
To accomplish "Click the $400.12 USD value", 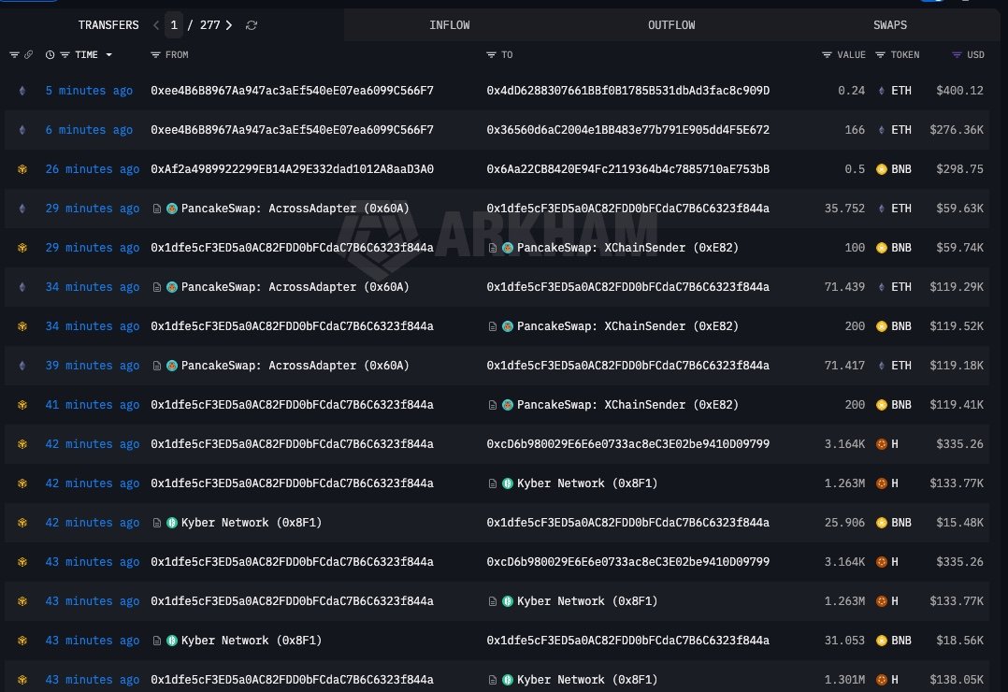I will [x=959, y=91].
